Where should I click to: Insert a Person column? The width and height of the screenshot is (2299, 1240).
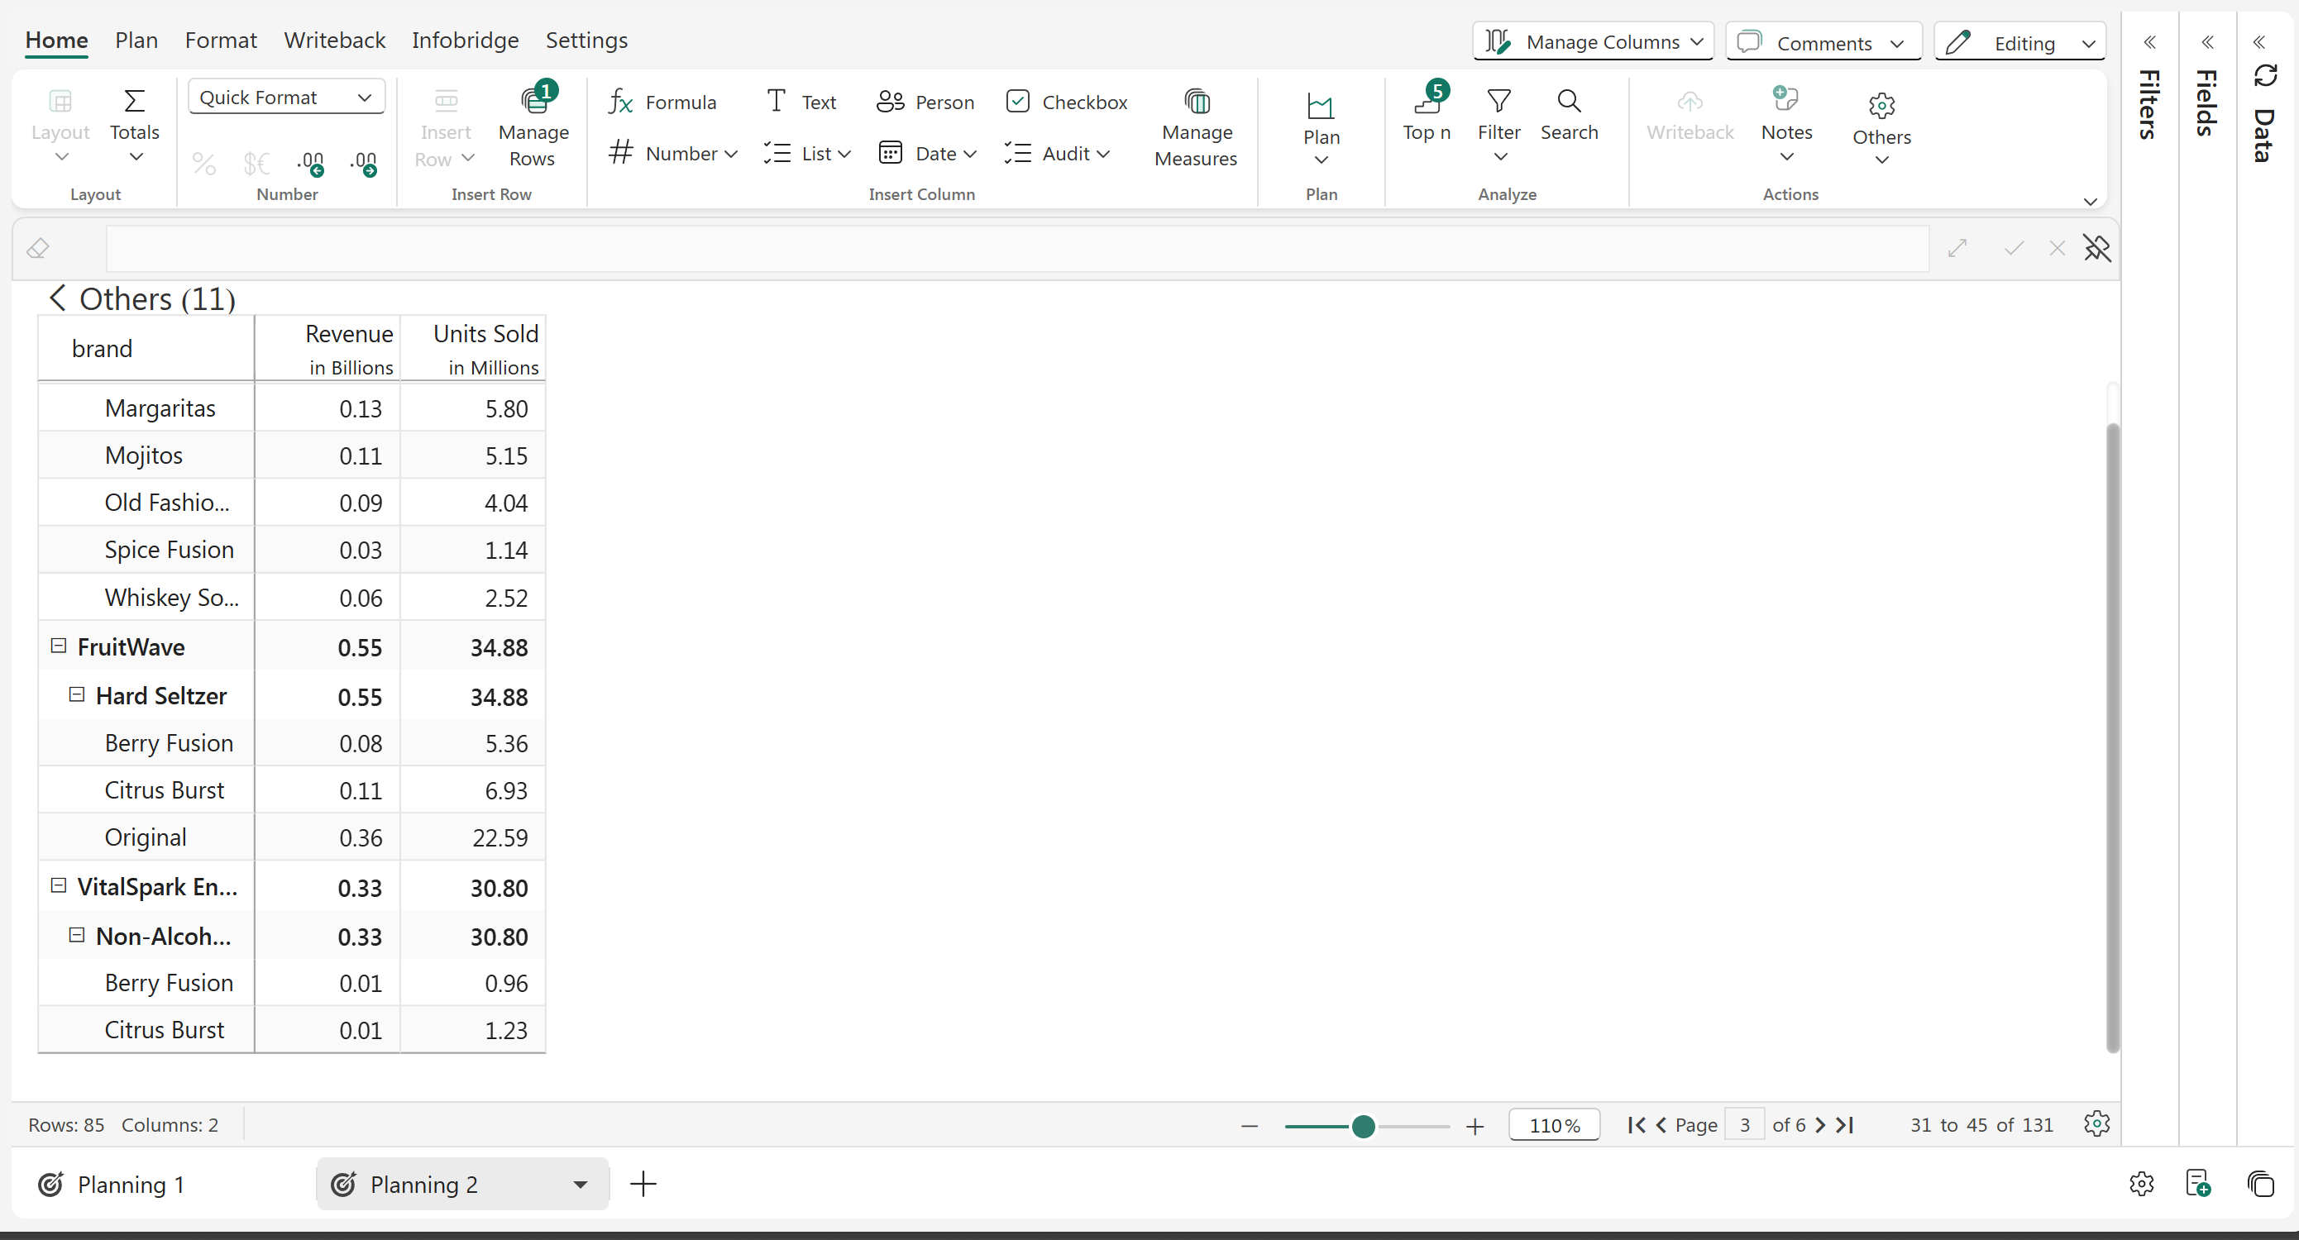925,102
